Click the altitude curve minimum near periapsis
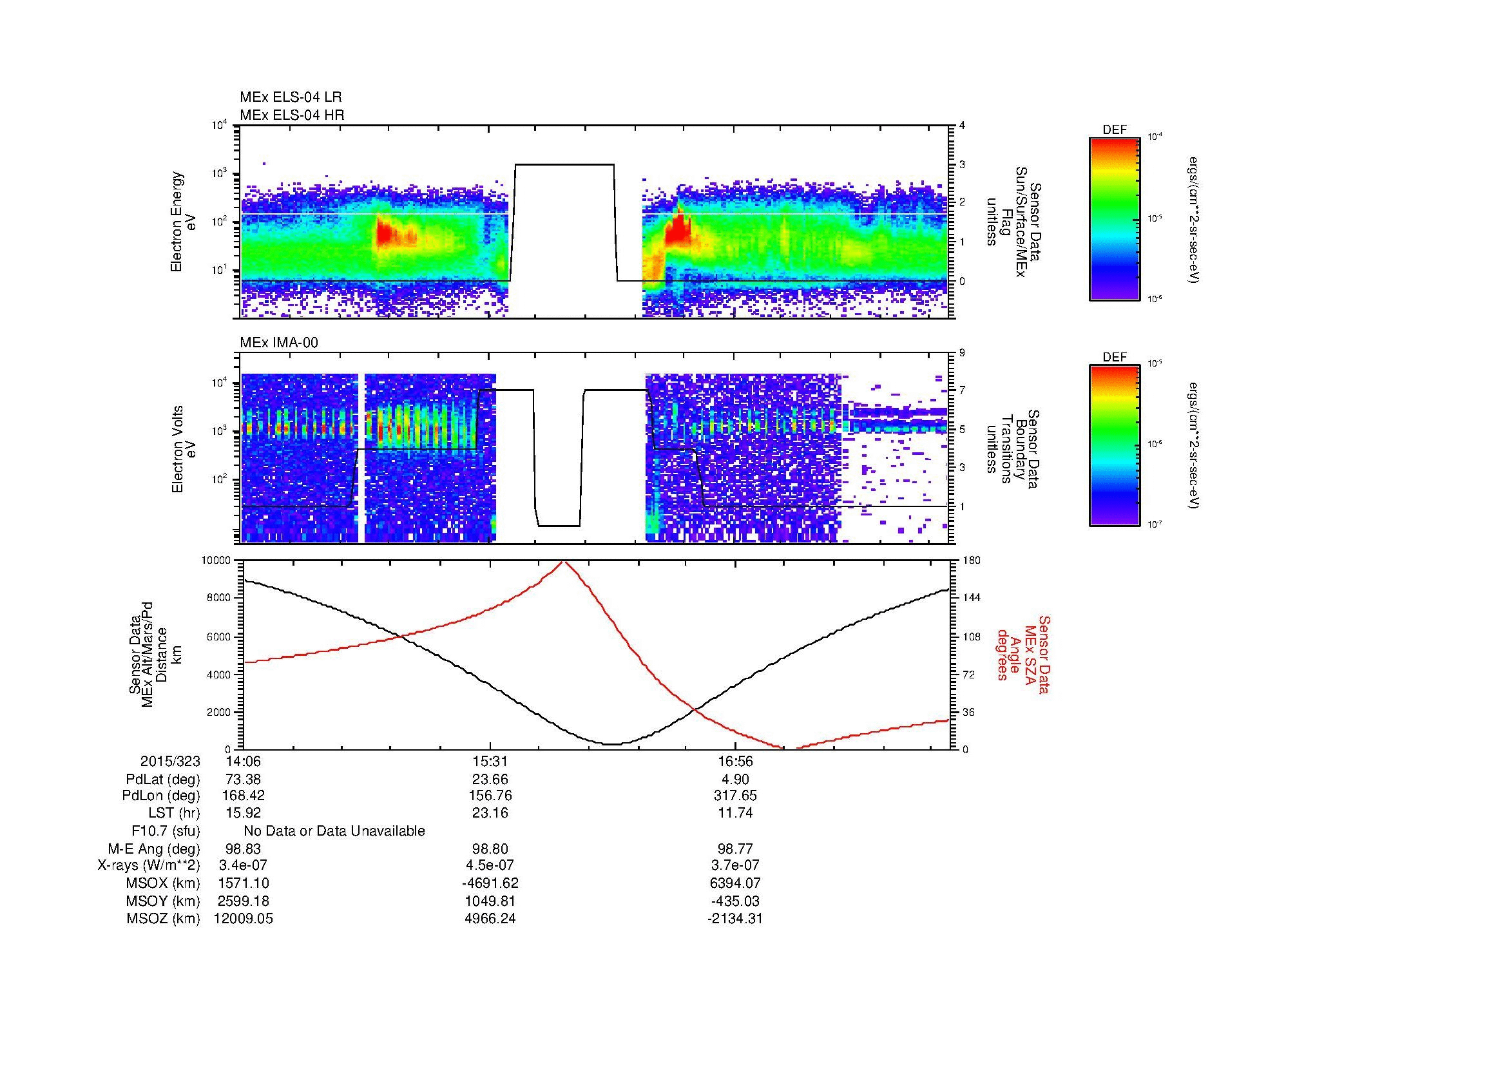 point(611,744)
